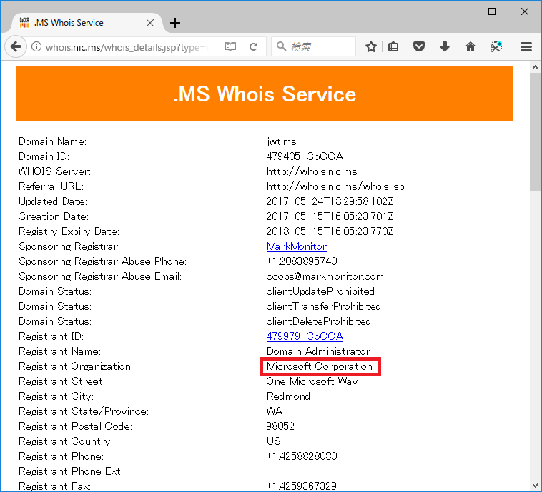The height and width of the screenshot is (492, 542).
Task: Reload the page with refresh icon
Action: point(254,46)
